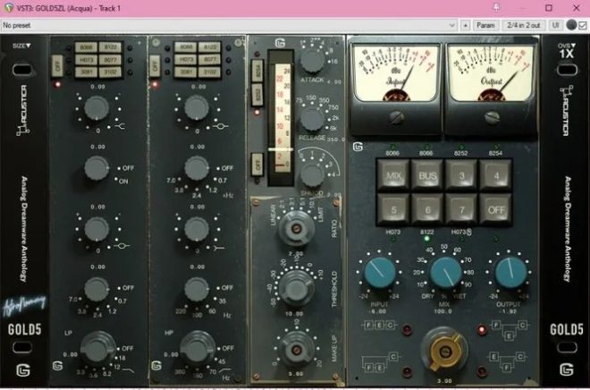Screen dimensions: 590x390
Task: Select the BUS preamp key
Action: [x=427, y=175]
